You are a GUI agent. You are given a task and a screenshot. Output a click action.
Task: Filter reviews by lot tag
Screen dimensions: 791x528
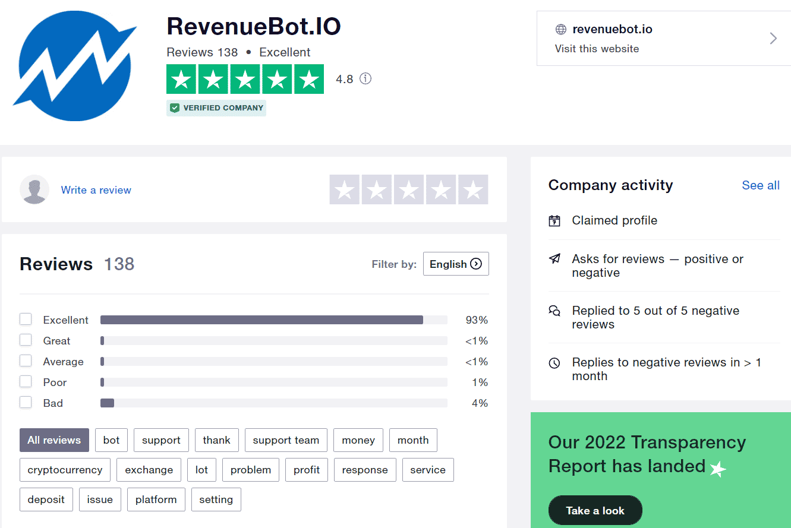[201, 470]
